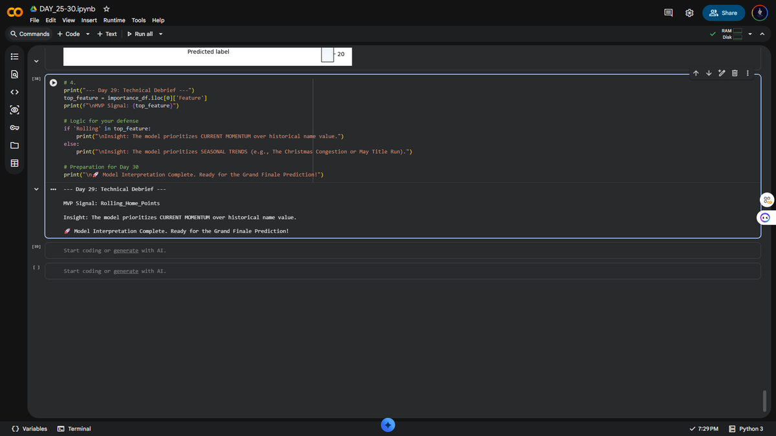776x436 pixels.
Task: Delete the selected cell
Action: (x=735, y=73)
